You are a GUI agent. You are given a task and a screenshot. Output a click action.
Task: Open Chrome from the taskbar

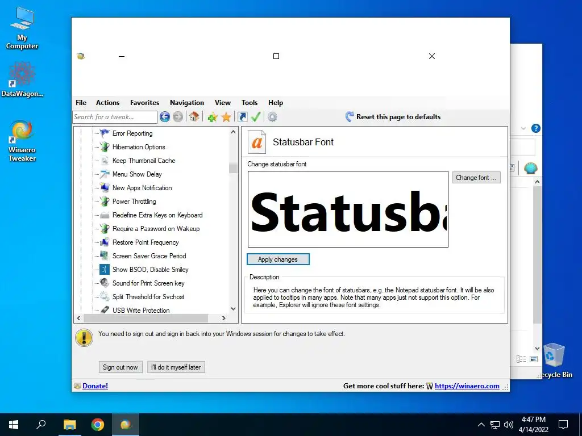(98, 425)
